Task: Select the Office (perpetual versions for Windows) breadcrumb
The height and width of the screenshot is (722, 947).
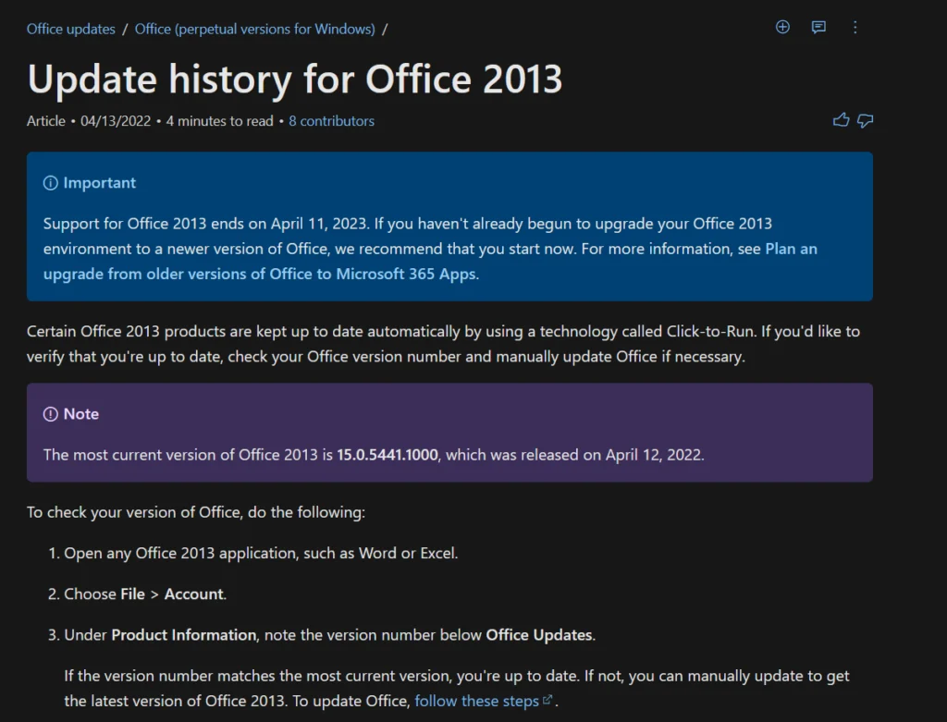Action: click(255, 29)
